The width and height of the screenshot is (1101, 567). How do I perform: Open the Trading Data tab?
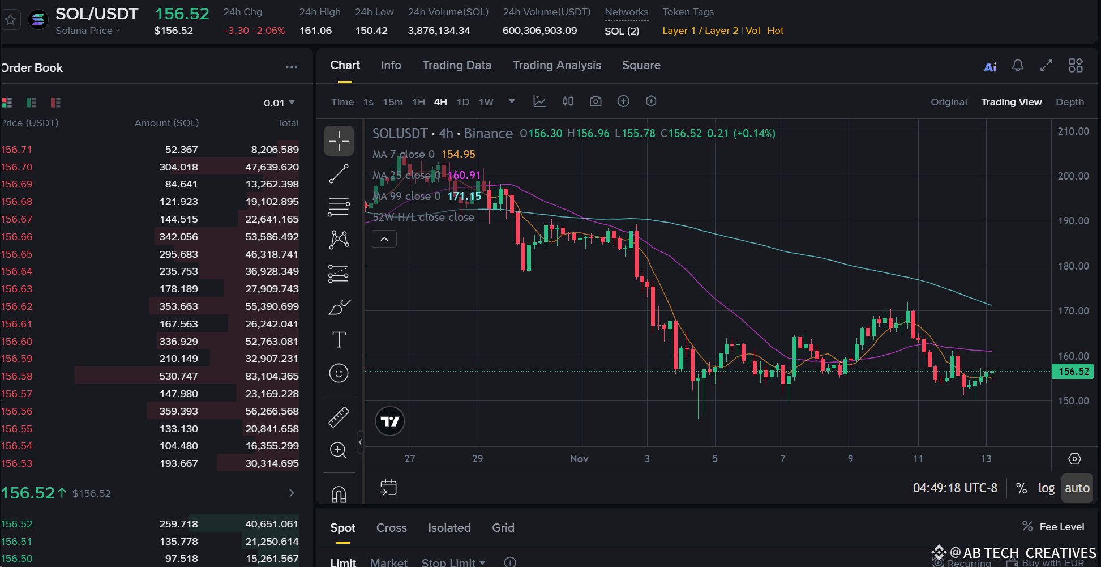click(457, 65)
